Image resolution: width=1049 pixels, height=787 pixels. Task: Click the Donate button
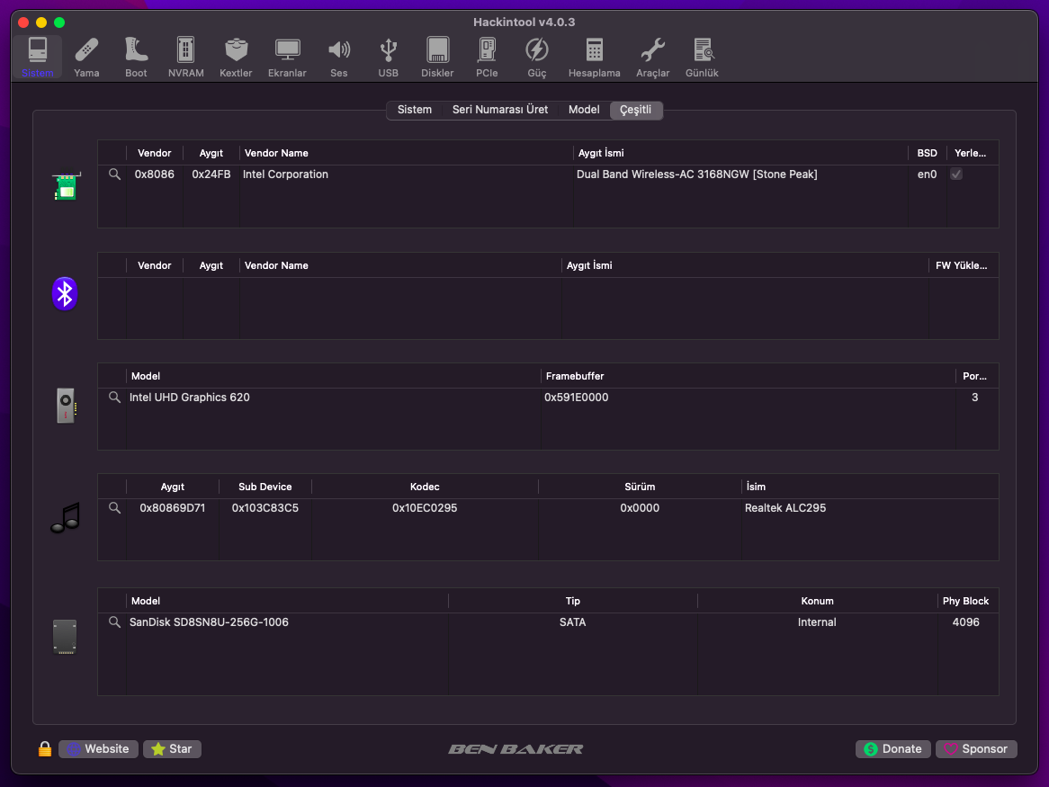[892, 749]
